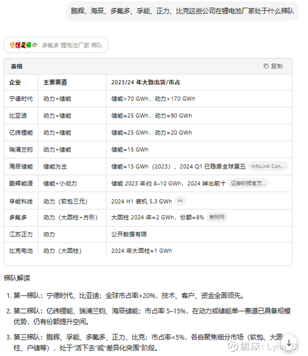Open the InfoLink Con... source citation
Viewport: 308px width, 356px height.
click(x=268, y=166)
